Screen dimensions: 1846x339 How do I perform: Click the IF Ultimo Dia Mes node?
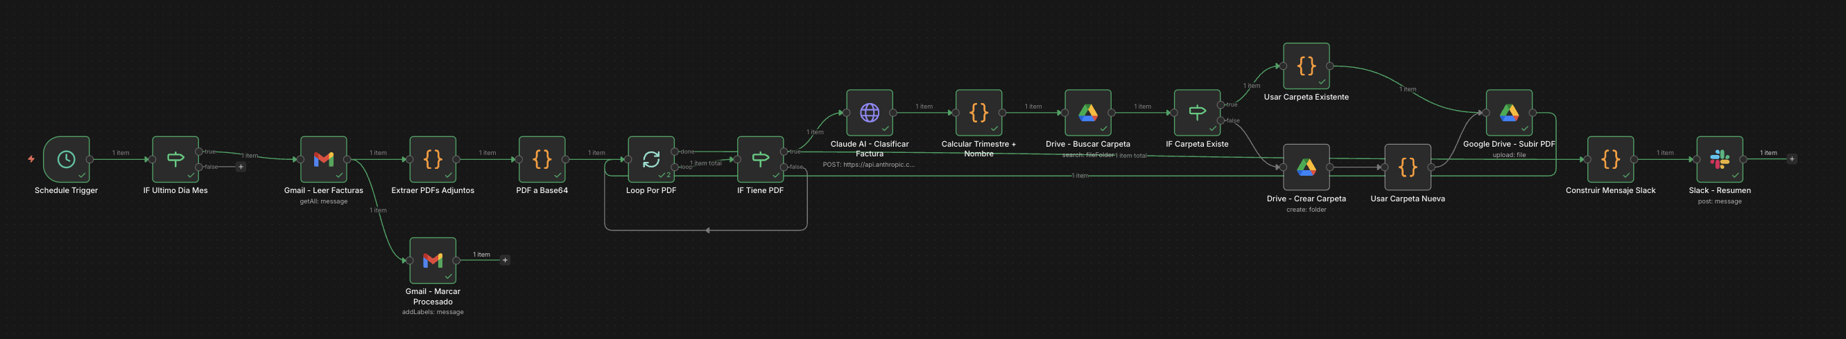click(175, 158)
